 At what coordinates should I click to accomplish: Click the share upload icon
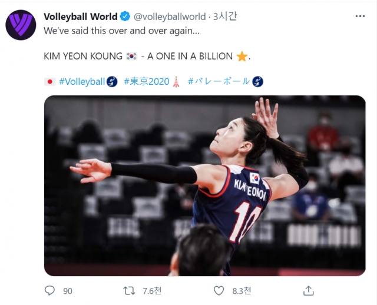309,291
